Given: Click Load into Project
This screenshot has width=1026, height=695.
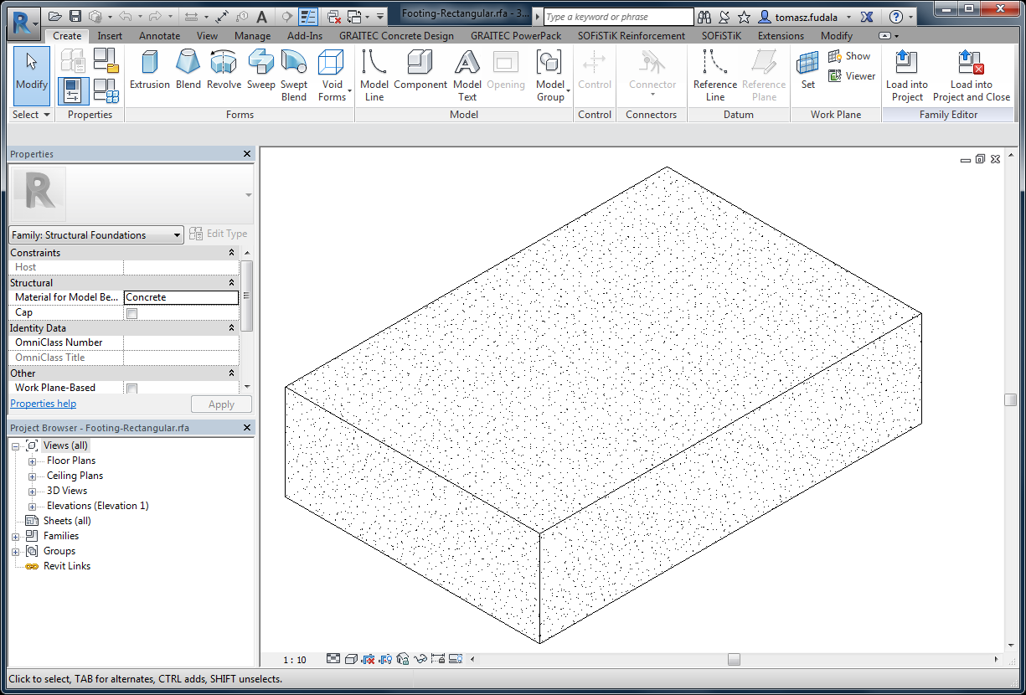Looking at the screenshot, I should [906, 75].
